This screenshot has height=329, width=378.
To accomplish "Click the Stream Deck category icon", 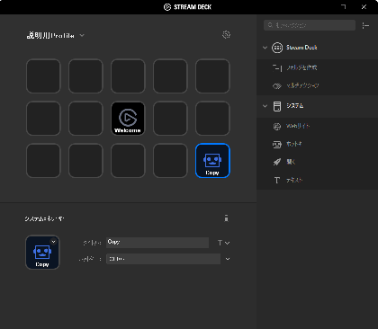I will tap(277, 48).
